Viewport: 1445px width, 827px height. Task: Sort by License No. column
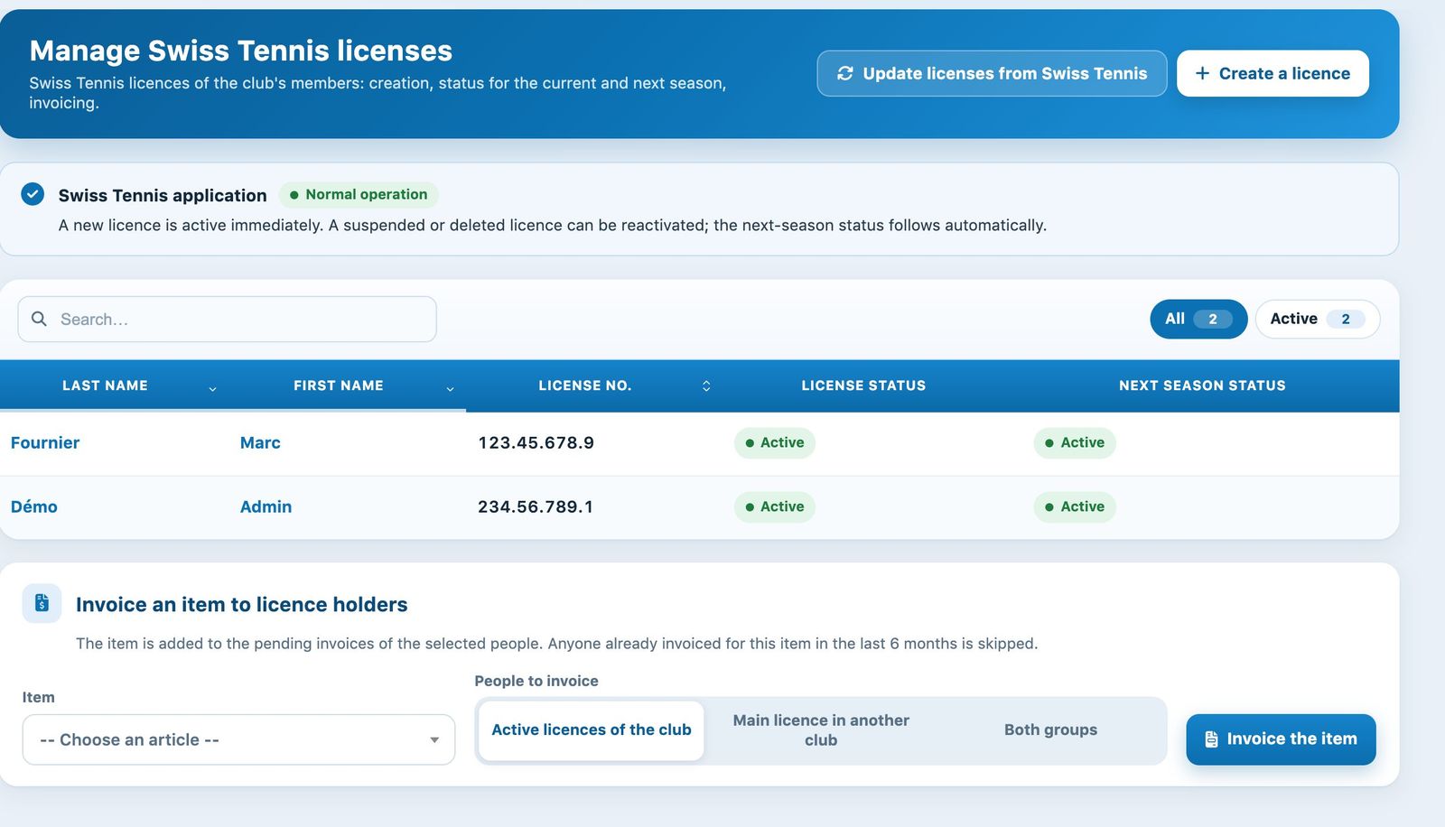click(593, 386)
